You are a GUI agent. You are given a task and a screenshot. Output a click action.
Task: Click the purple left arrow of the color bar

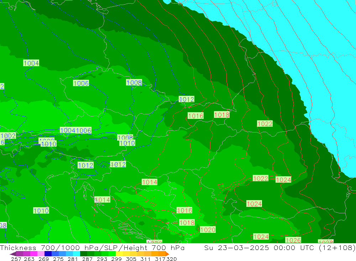pos(13,254)
